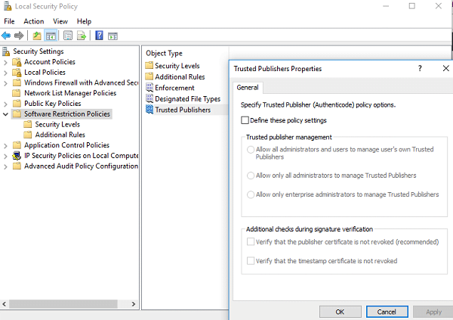The height and width of the screenshot is (320, 453).
Task: Select Allow only all administrators radio option
Action: tap(251, 176)
